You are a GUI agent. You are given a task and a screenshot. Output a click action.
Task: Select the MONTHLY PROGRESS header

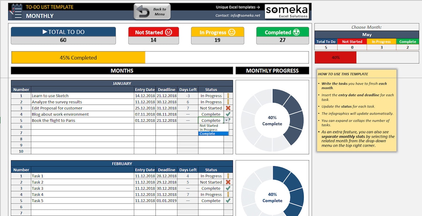pyautogui.click(x=272, y=71)
